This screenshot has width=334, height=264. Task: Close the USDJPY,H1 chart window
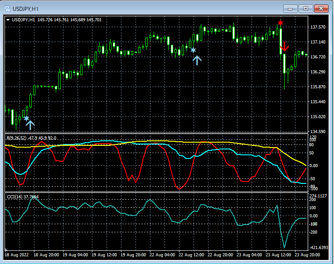click(321, 9)
